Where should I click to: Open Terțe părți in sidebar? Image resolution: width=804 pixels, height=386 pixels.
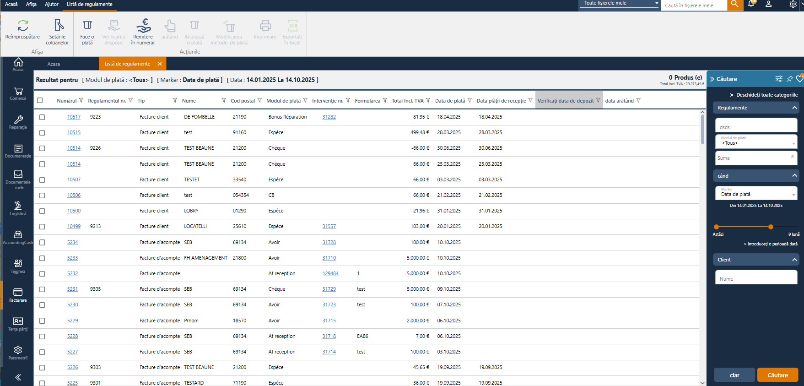point(18,324)
